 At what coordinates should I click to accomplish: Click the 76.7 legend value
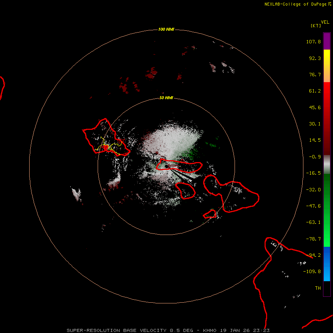point(315,74)
